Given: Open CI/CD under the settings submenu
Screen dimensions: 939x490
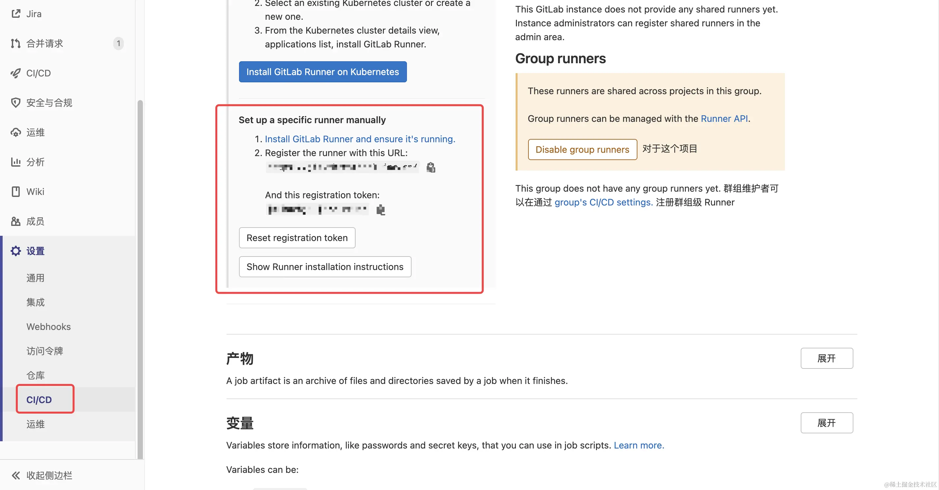Looking at the screenshot, I should (40, 399).
